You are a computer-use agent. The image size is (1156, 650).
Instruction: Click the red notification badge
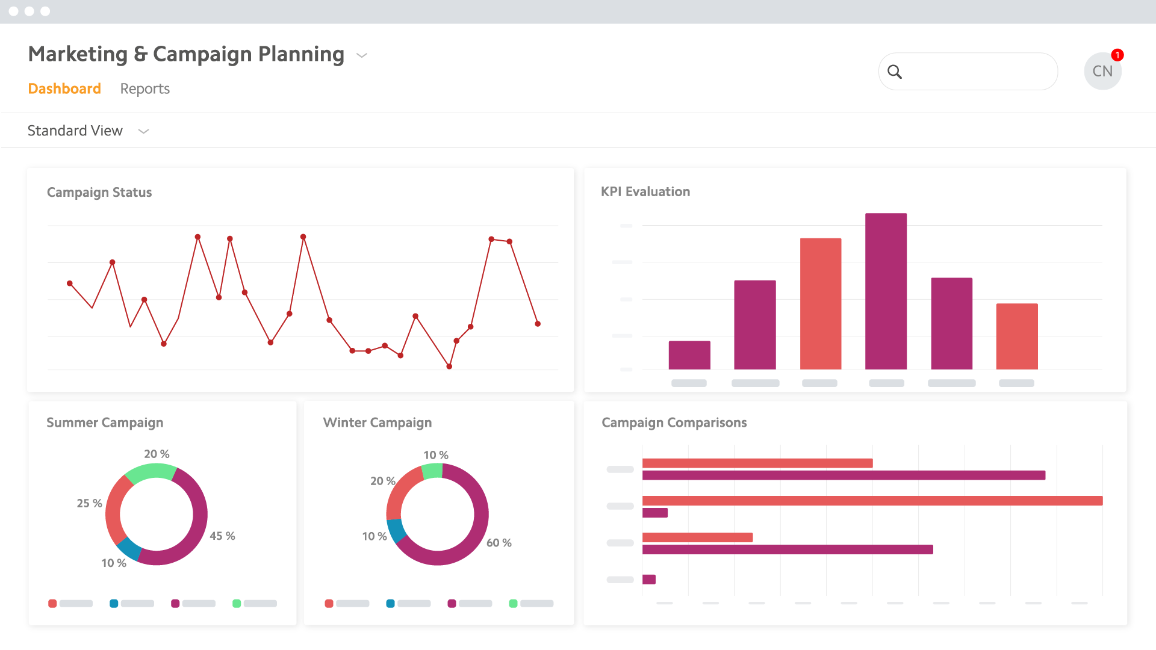point(1117,55)
